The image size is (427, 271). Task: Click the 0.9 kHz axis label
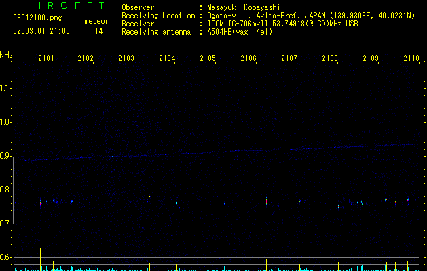click(5, 156)
